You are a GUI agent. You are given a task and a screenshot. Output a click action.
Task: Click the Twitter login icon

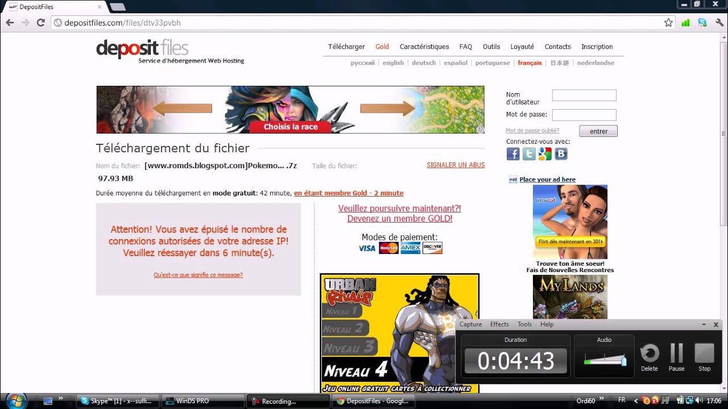[x=529, y=154]
